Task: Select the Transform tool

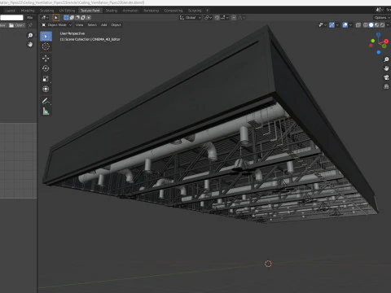Action: [x=46, y=89]
